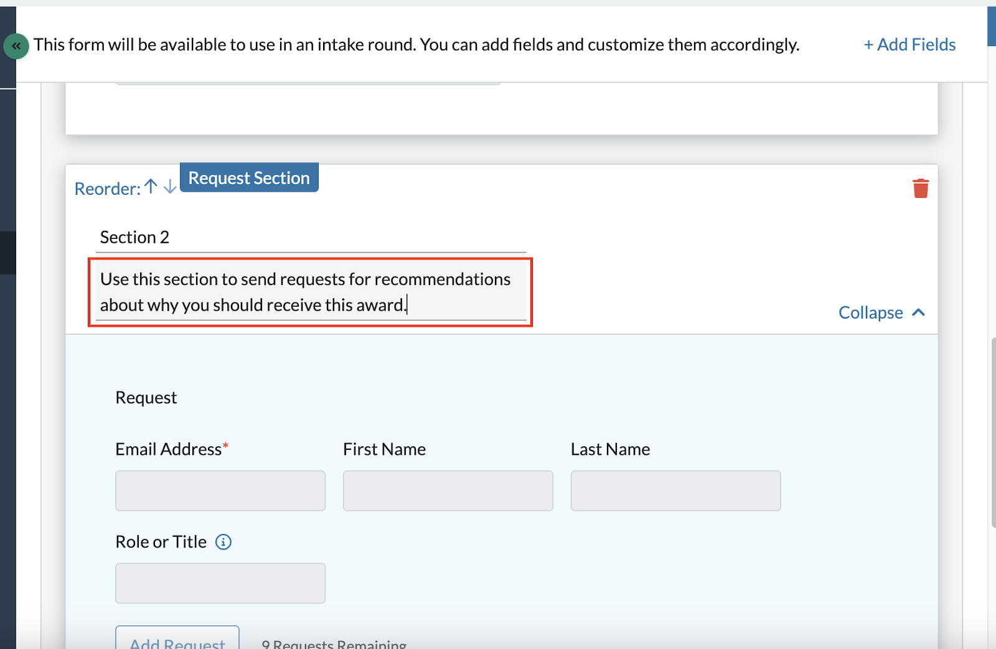The width and height of the screenshot is (996, 649).
Task: Click the 9 Requests Remaining text
Action: (334, 644)
